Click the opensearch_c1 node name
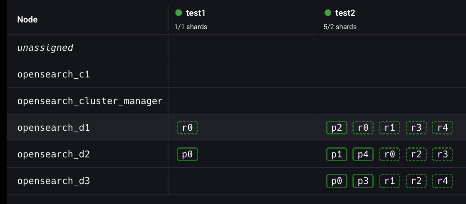The height and width of the screenshot is (204, 466). coord(54,75)
